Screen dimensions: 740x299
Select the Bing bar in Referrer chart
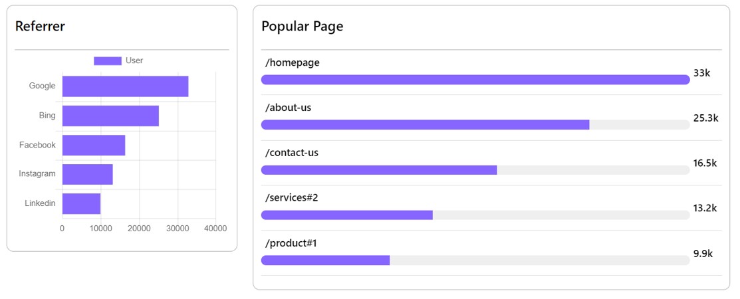(x=110, y=116)
